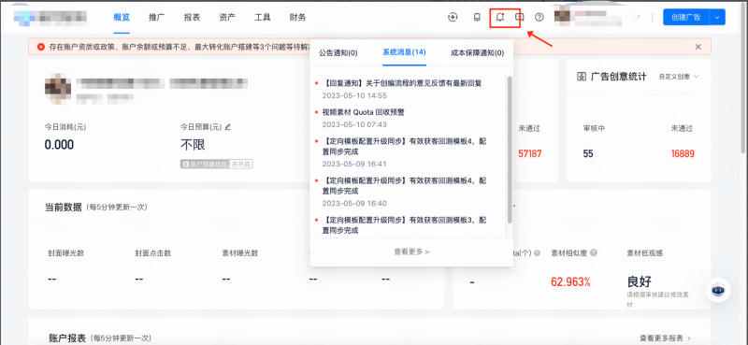Click the pencil edit icon beside 今日预算
This screenshot has width=748, height=345.
pyautogui.click(x=227, y=127)
